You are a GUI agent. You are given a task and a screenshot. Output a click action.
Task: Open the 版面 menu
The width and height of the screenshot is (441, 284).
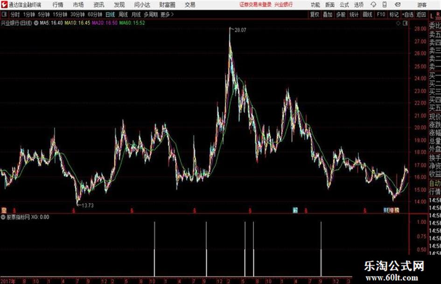pyautogui.click(x=329, y=5)
